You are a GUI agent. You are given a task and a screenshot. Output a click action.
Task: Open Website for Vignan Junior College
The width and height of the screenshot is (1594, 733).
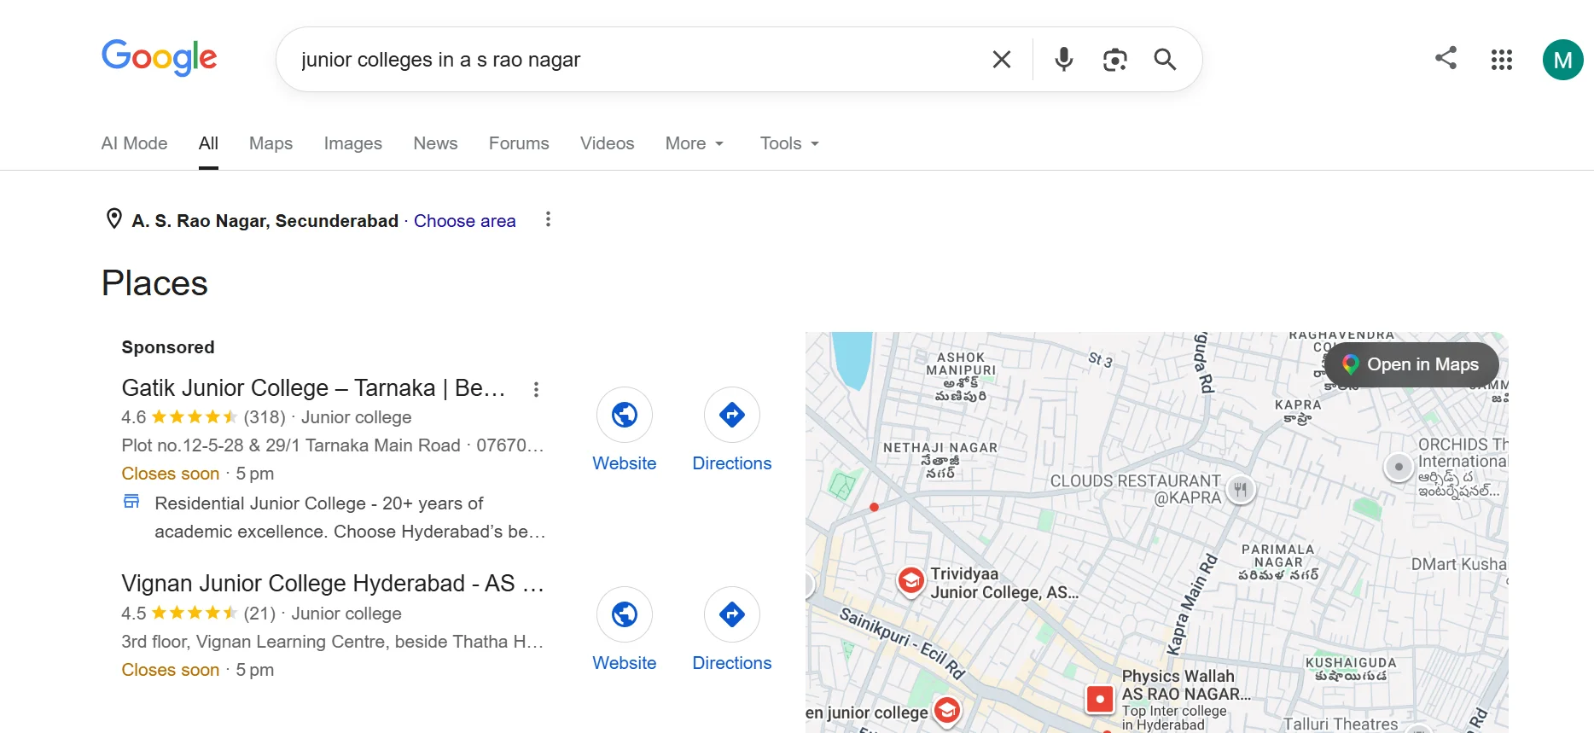tap(625, 630)
